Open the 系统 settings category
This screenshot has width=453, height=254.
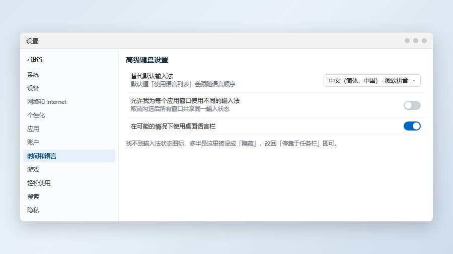(x=69, y=75)
